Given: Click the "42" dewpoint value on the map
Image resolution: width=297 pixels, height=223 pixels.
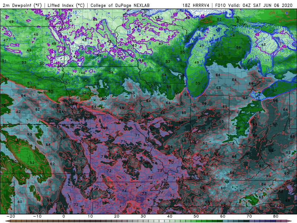Looking at the screenshot, I should (x=75, y=56).
